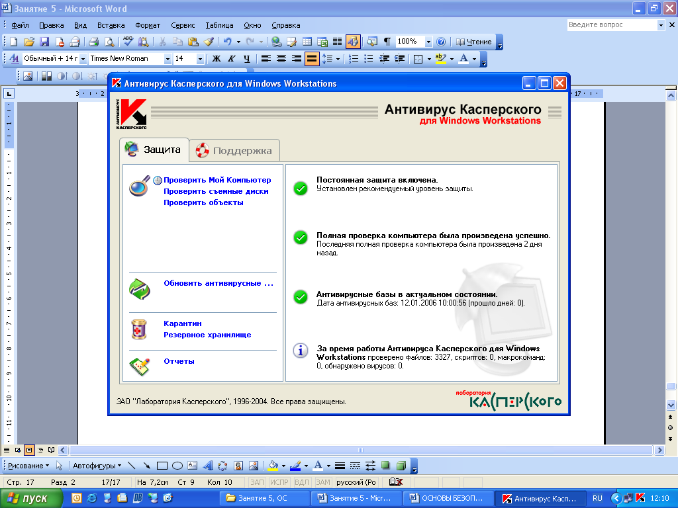Open Занятие 5, ОС folder from taskbar
The height and width of the screenshot is (508, 678).
265,498
